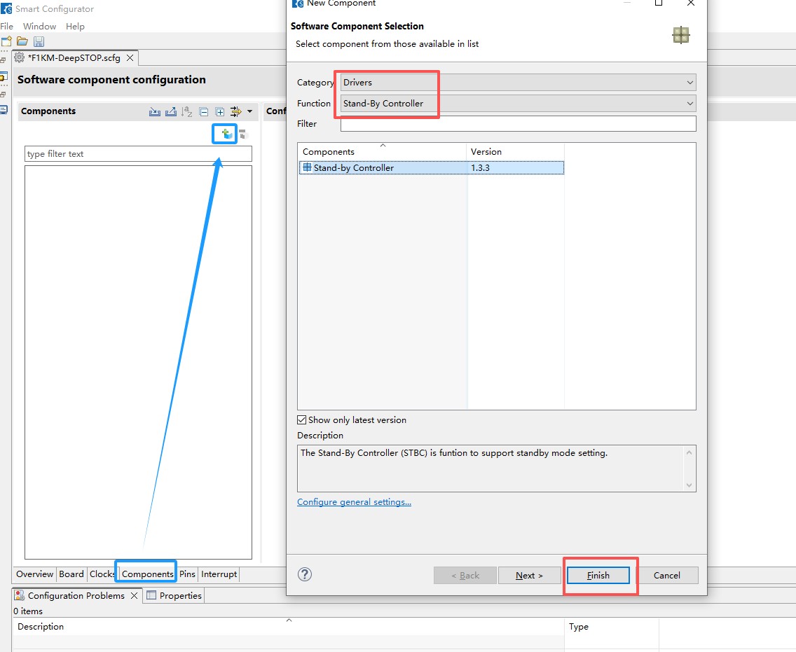Open the Configure general settings link
Image resolution: width=796 pixels, height=652 pixels.
tap(354, 502)
